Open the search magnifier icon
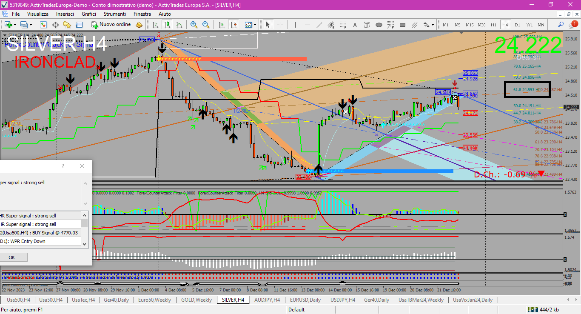This screenshot has width=581, height=314. coord(561,25)
